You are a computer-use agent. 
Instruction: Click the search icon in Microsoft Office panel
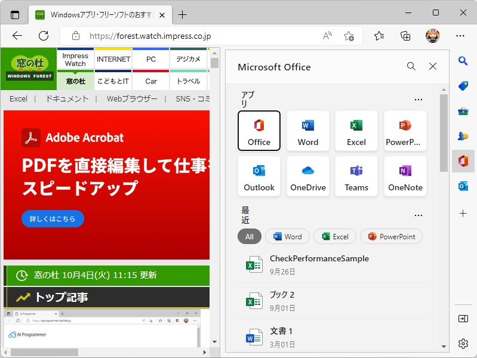coord(411,66)
